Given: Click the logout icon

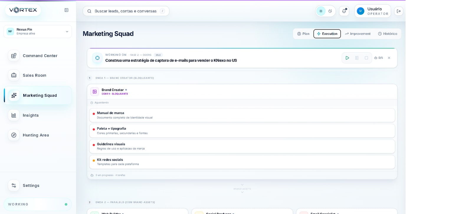Looking at the screenshot, I should point(399,11).
